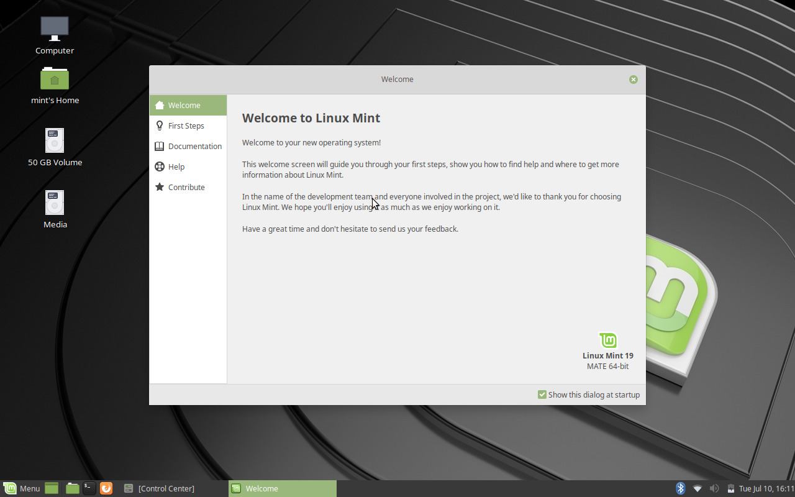The width and height of the screenshot is (795, 497).
Task: Restore the Control Center taskbar window
Action: (x=173, y=488)
